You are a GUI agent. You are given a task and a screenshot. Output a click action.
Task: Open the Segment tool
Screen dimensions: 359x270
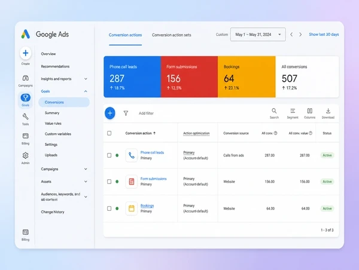coord(293,113)
